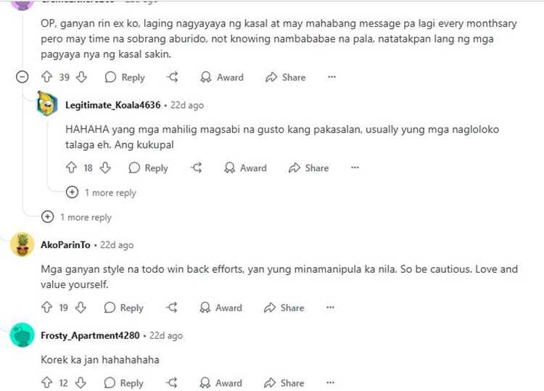Open AkoParinTo's user profile link
The height and width of the screenshot is (391, 544).
[65, 245]
